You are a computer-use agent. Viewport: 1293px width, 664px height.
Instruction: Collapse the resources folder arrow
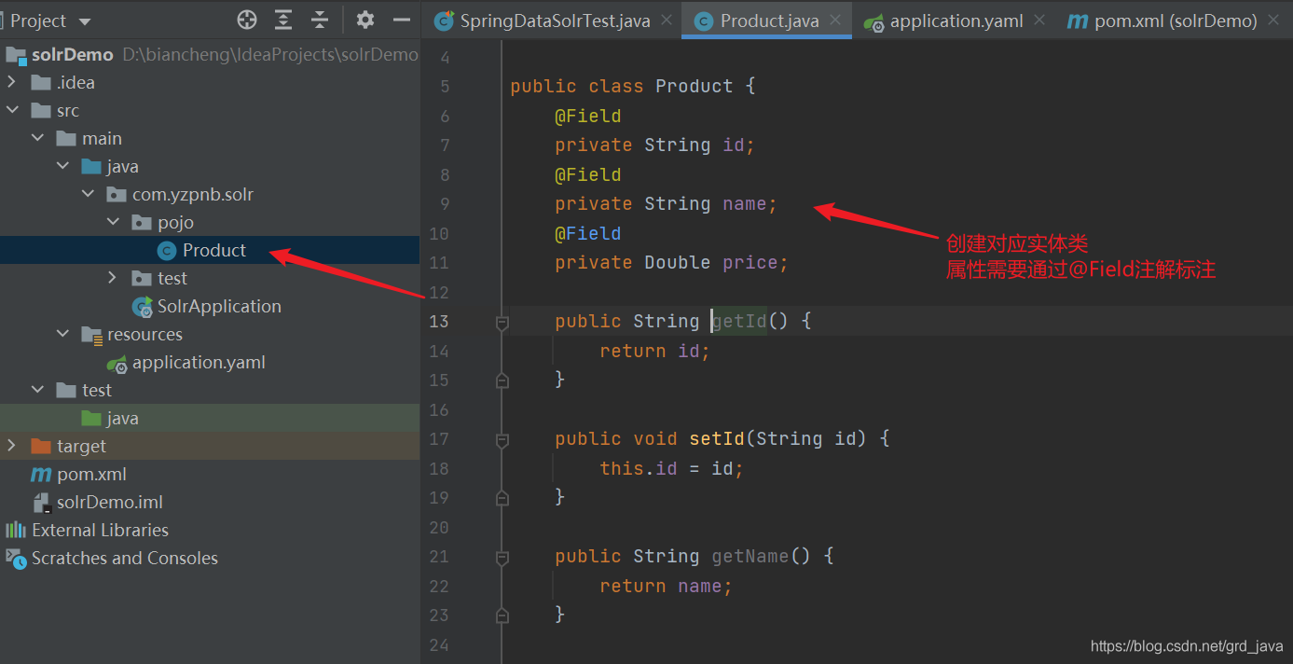tap(62, 334)
